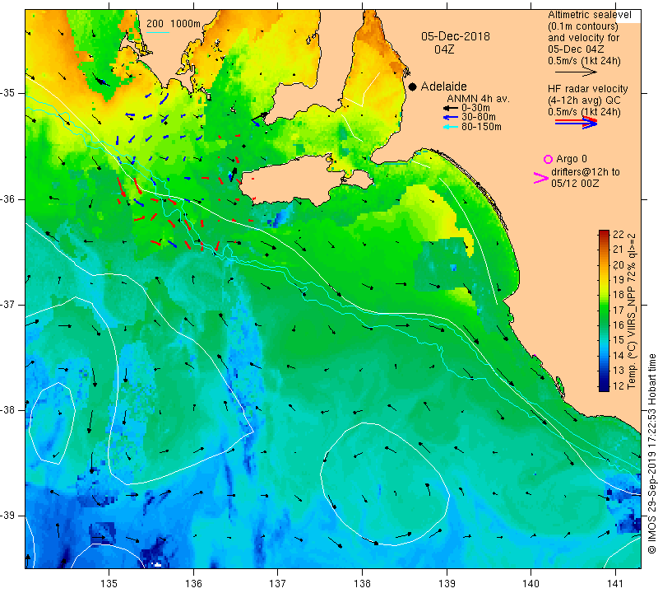This screenshot has width=658, height=593.
Task: Click the '80-150m' depth range label
Action: [481, 127]
